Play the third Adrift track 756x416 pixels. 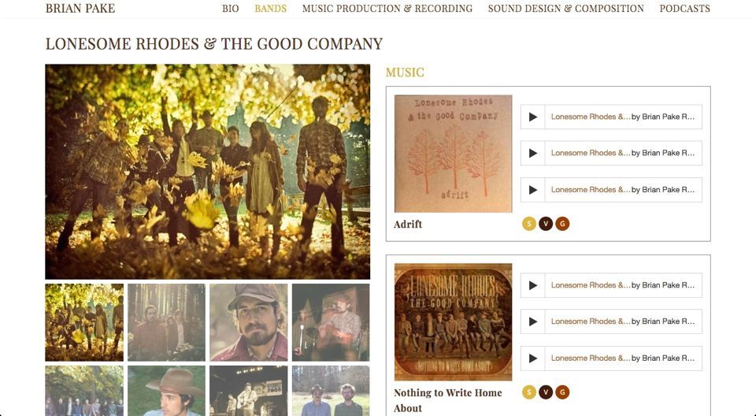point(533,190)
